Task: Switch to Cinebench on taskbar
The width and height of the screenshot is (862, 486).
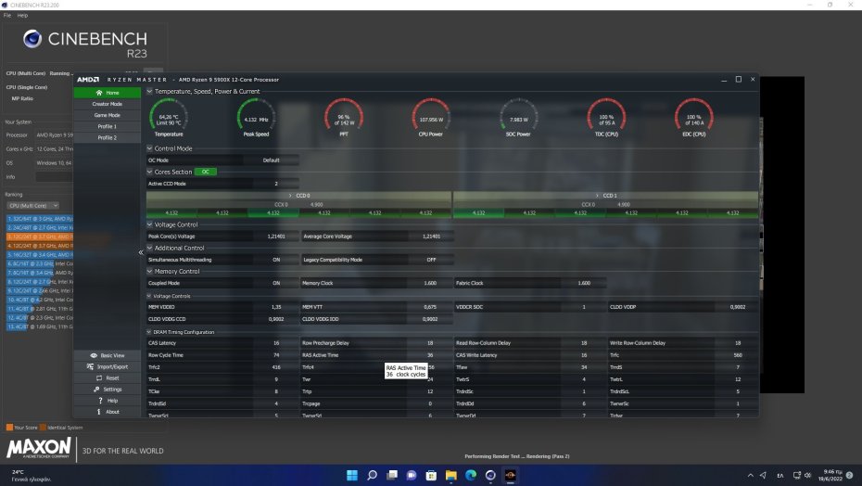Action: pos(490,475)
